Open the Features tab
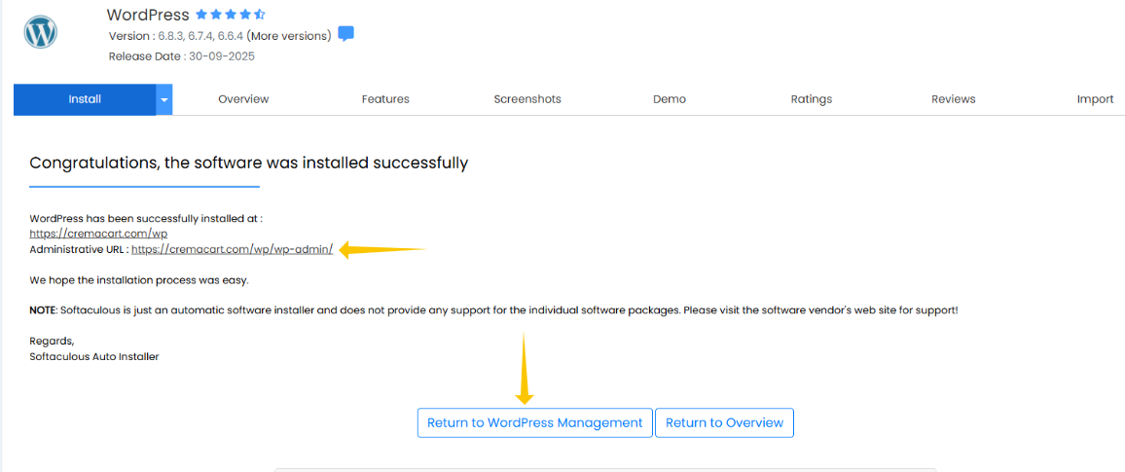1125x472 pixels. click(x=385, y=99)
